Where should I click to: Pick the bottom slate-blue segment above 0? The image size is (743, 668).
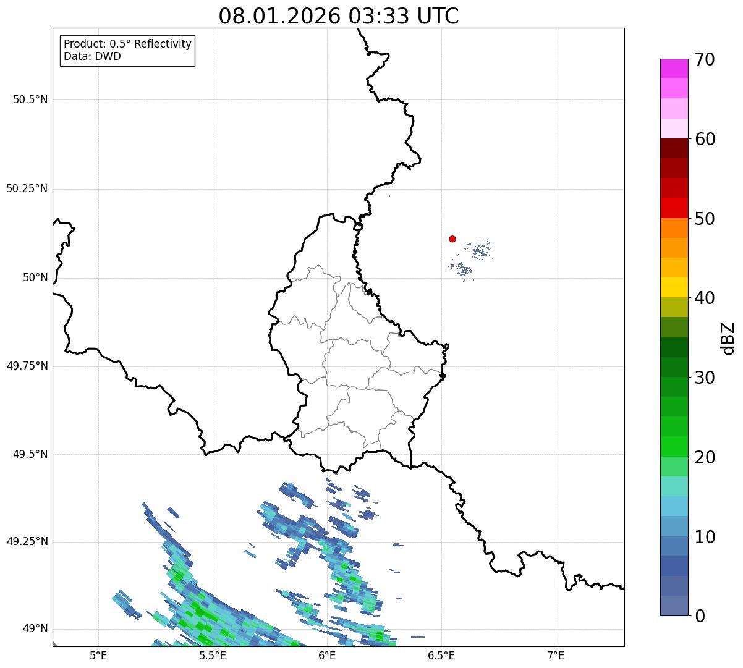674,606
